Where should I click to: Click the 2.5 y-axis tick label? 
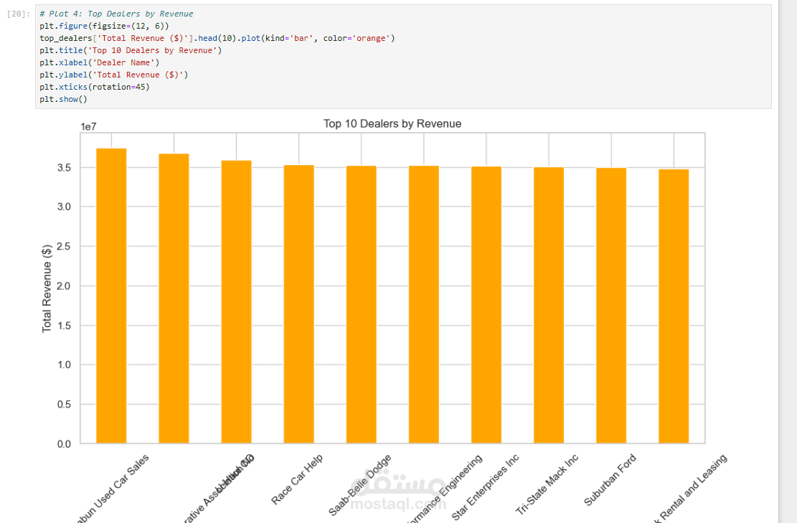pyautogui.click(x=64, y=247)
